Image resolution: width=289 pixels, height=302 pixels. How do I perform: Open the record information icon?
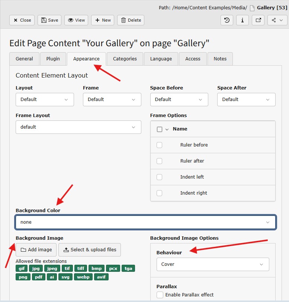243,20
